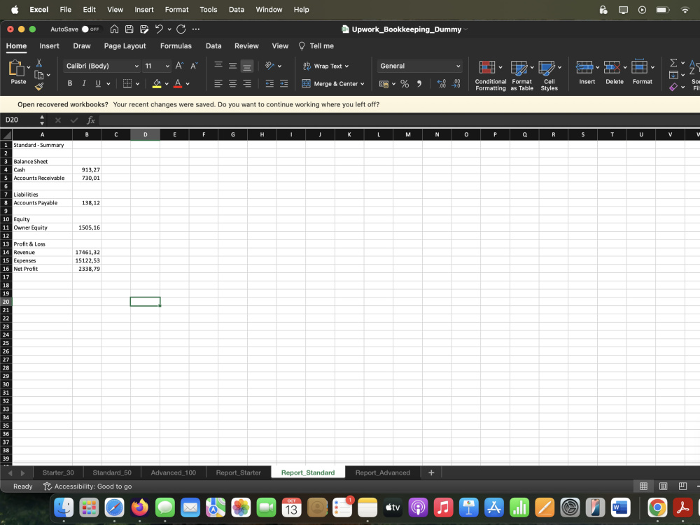Click the Insert cells button
The image size is (700, 525).
pyautogui.click(x=587, y=72)
